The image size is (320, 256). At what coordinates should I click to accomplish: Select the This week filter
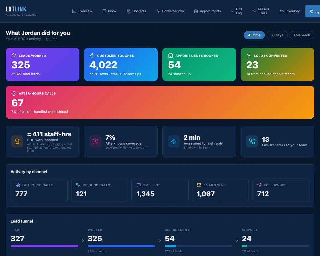tap(302, 35)
